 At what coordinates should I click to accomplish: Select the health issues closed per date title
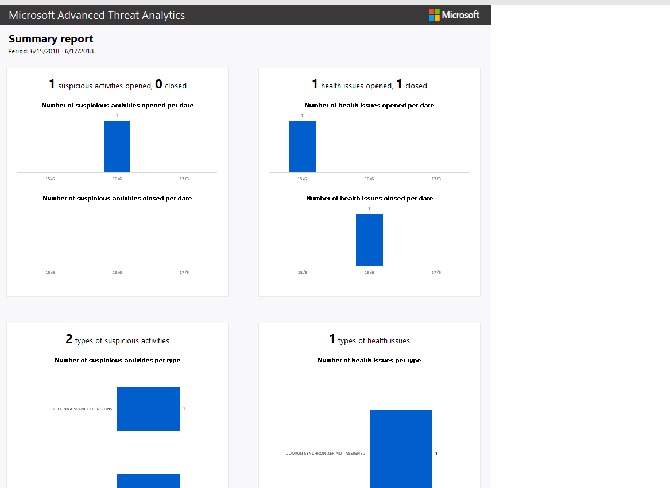(370, 198)
